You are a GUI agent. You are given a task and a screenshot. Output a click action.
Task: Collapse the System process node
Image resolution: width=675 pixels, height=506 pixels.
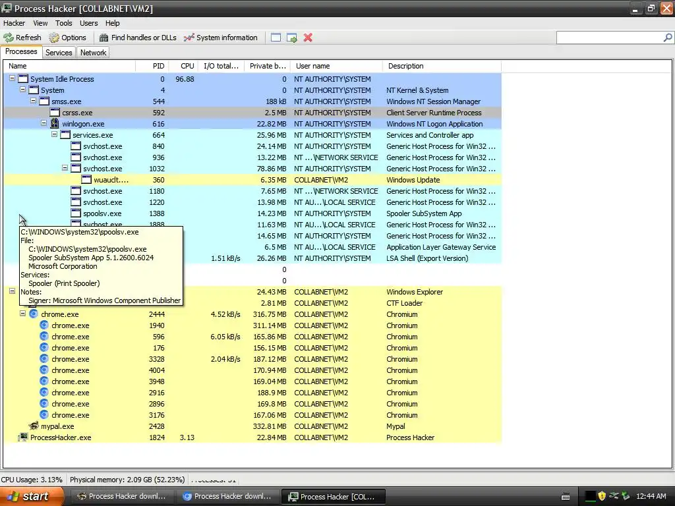click(23, 90)
